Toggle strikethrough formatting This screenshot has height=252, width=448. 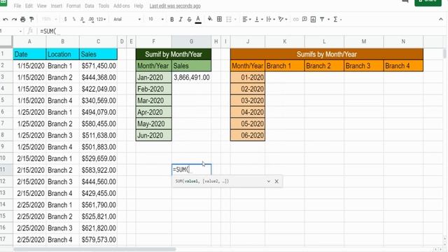click(x=189, y=20)
